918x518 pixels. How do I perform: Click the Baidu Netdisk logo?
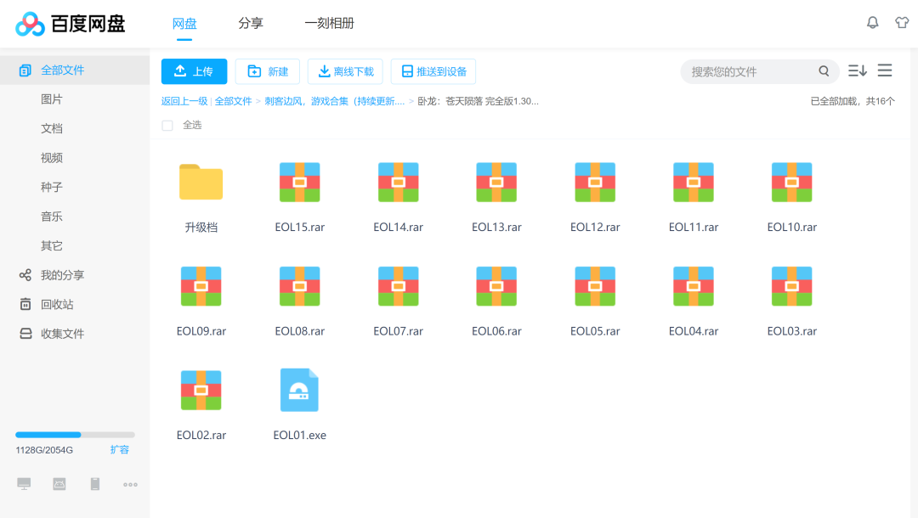(71, 24)
